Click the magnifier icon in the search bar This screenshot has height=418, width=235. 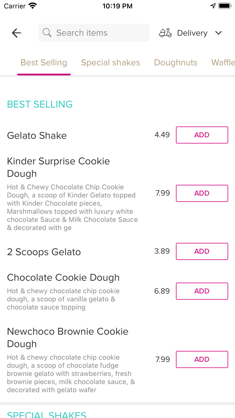tap(47, 33)
